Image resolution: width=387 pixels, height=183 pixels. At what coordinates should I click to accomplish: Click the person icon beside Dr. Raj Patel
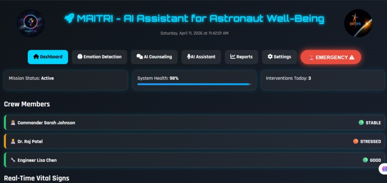pyautogui.click(x=13, y=141)
